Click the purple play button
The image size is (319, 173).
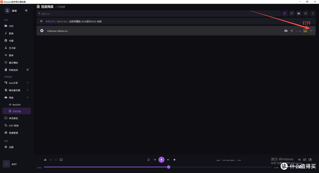162,160
